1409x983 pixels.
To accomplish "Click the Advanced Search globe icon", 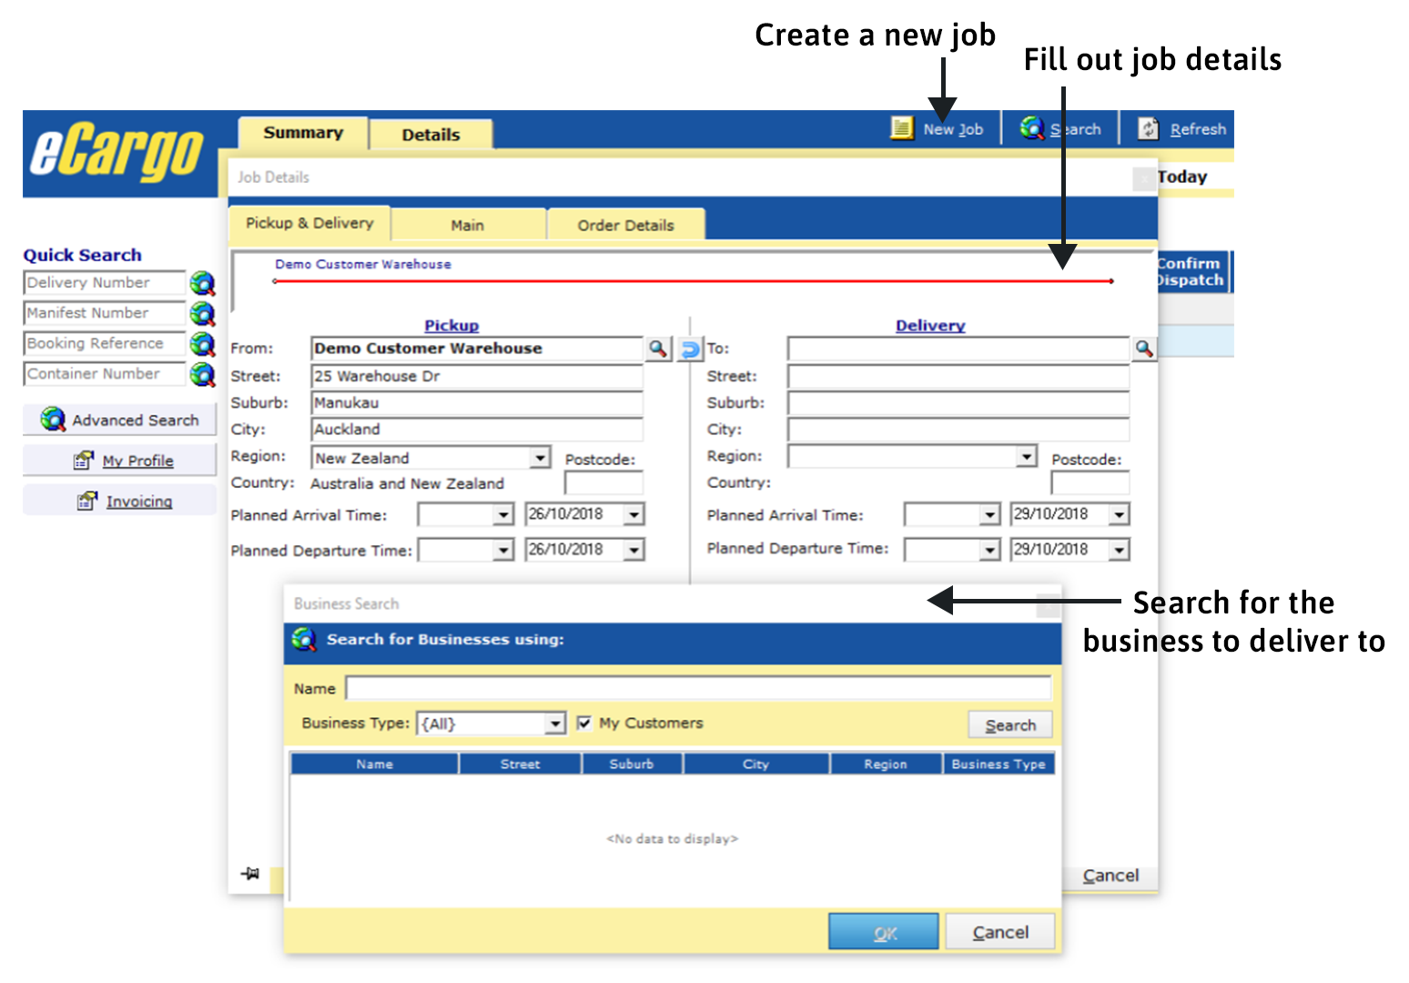I will 53,420.
